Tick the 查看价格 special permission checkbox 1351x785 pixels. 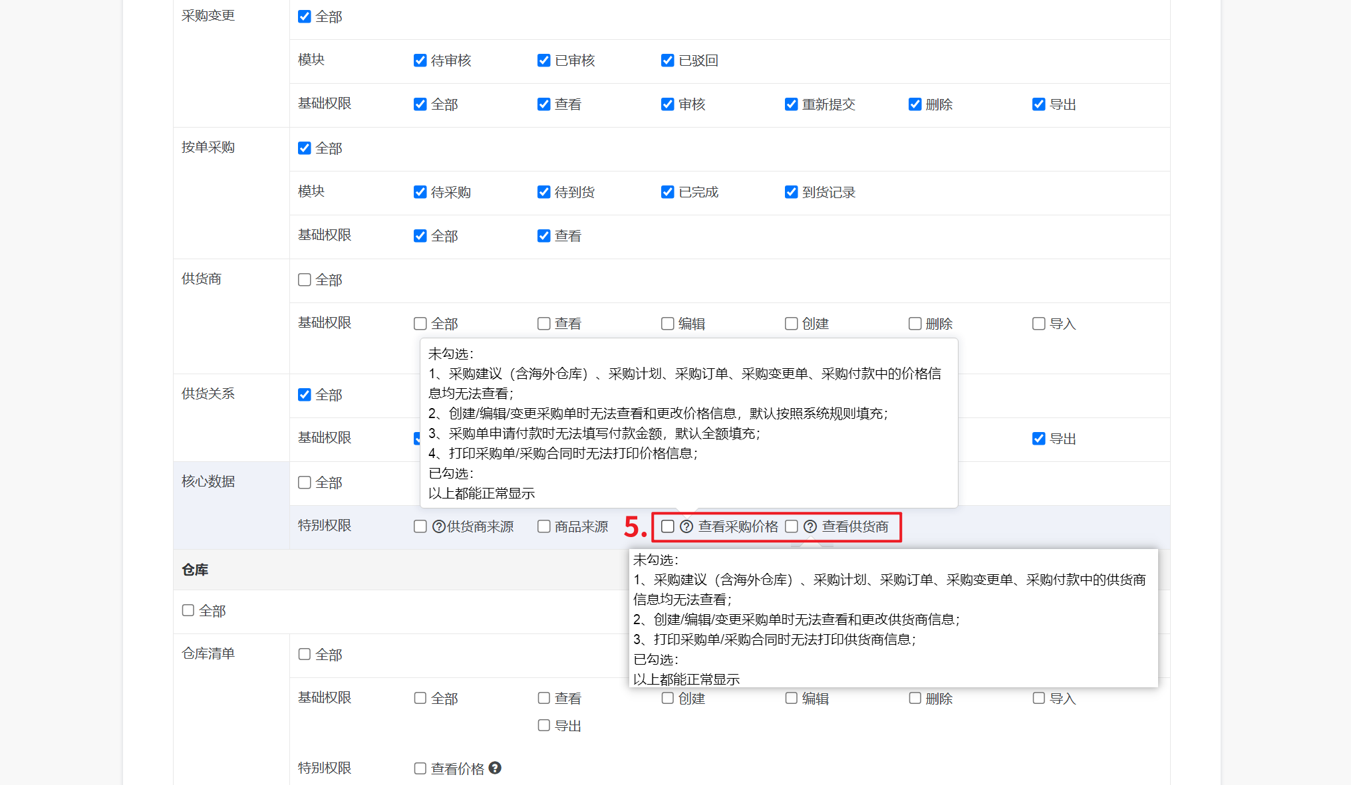point(420,768)
